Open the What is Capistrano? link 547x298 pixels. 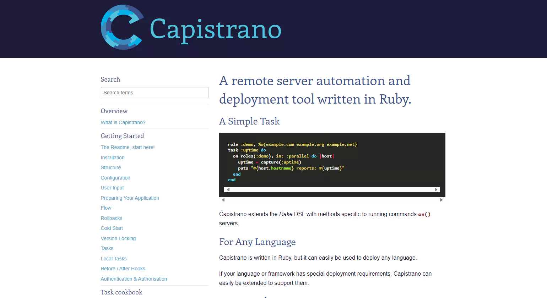tap(123, 122)
